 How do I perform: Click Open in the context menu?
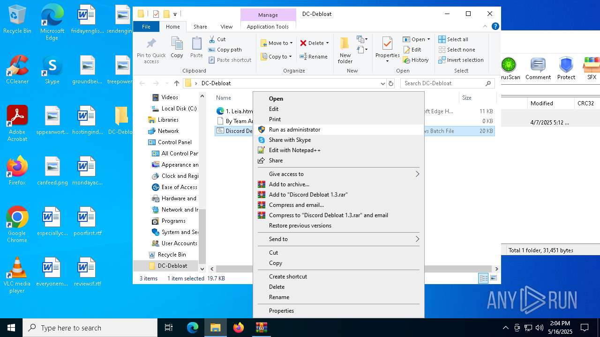coord(276,99)
